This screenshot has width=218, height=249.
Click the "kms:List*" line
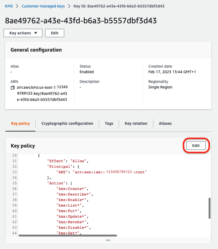pos(70,205)
